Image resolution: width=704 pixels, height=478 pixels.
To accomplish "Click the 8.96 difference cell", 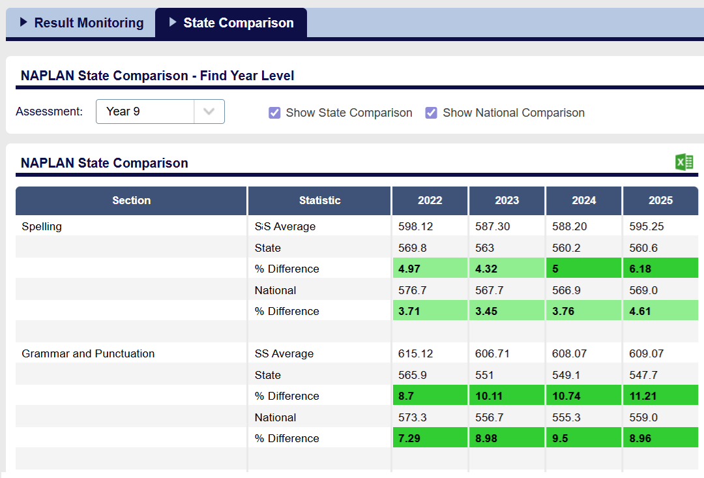I will (x=660, y=438).
